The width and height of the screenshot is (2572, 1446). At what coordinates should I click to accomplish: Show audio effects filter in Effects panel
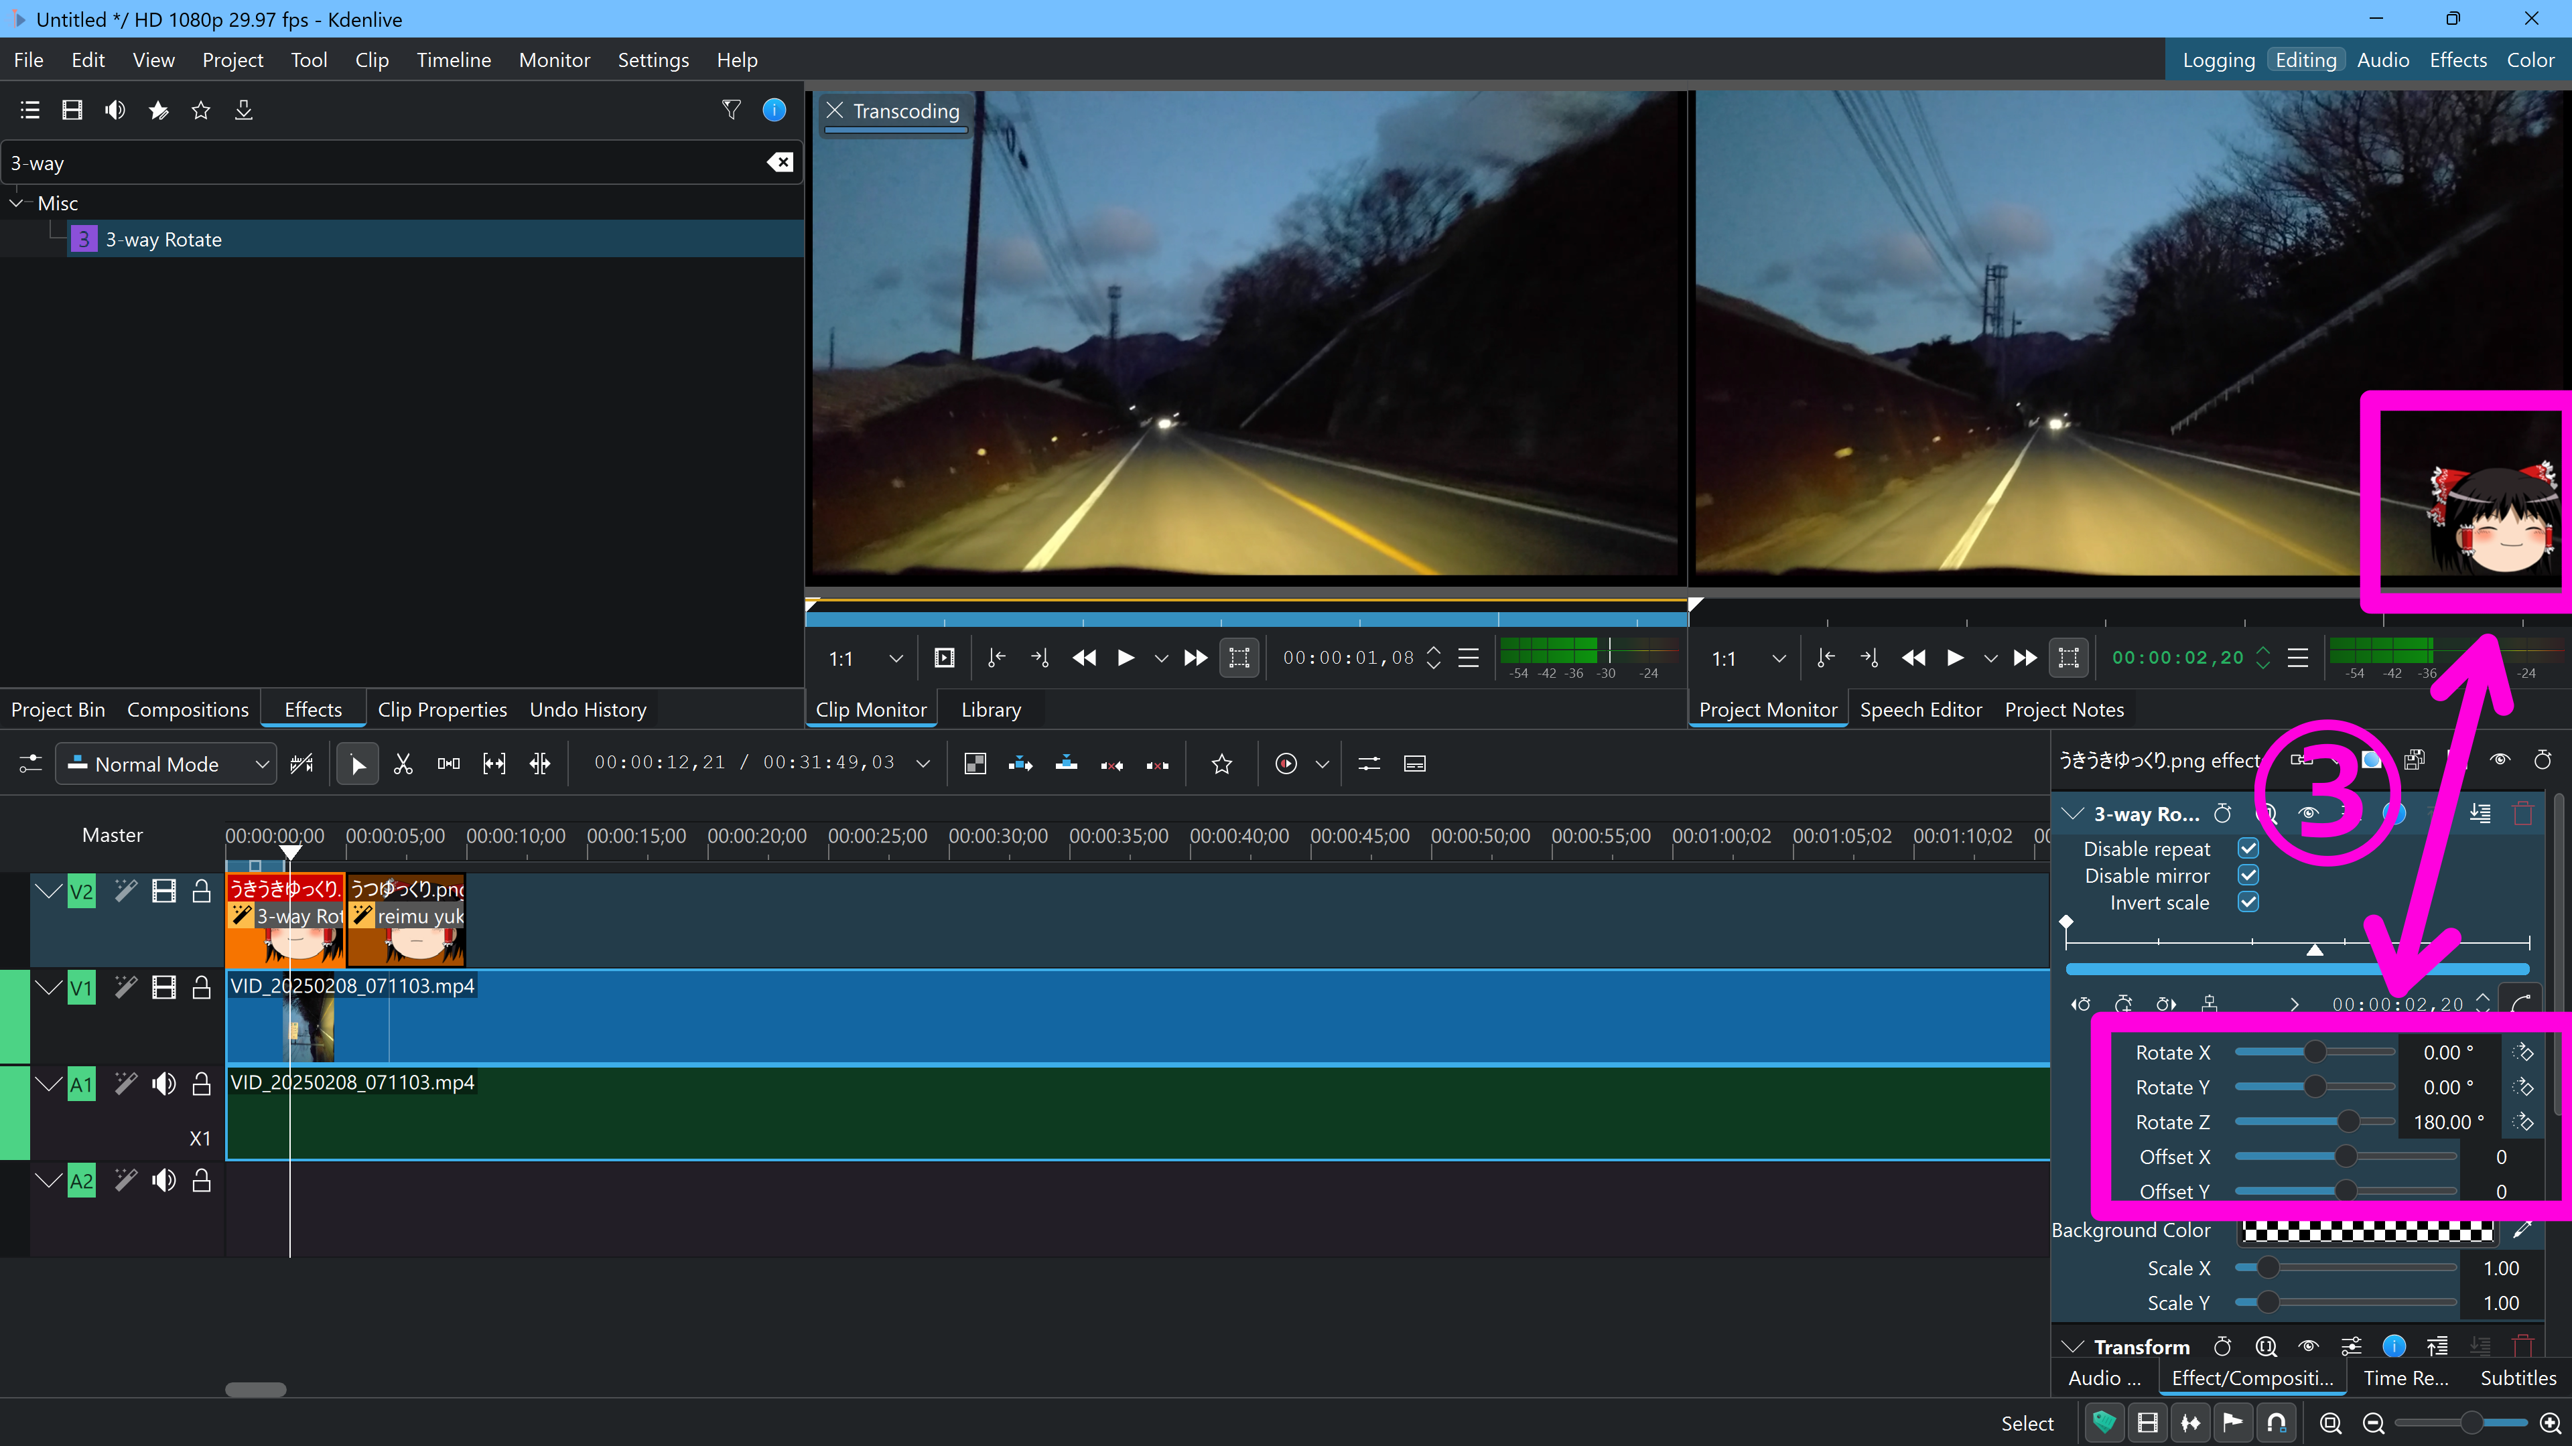tap(115, 110)
